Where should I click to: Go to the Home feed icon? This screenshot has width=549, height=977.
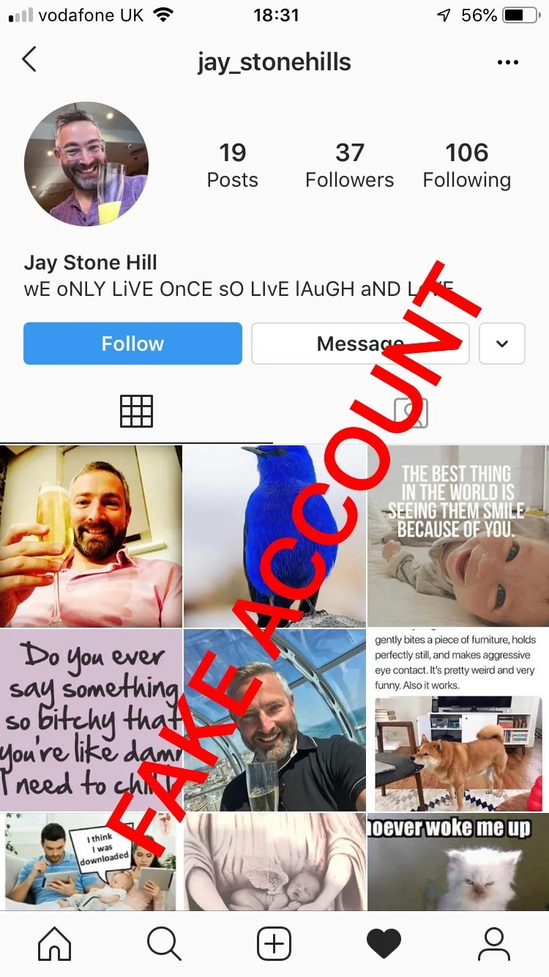(x=55, y=944)
